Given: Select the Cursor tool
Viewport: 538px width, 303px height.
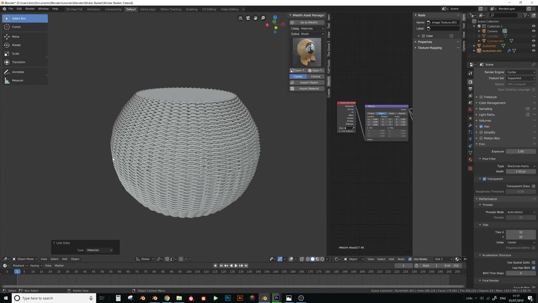Looking at the screenshot, I should pyautogui.click(x=25, y=27).
